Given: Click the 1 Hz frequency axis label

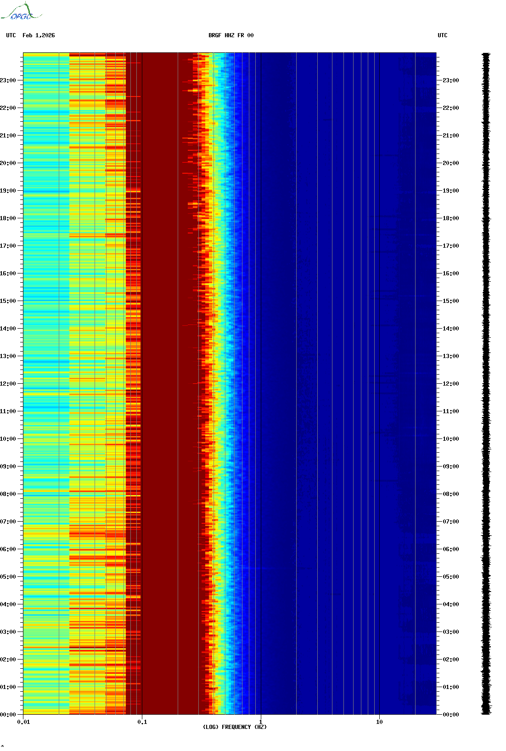Looking at the screenshot, I should tap(261, 722).
